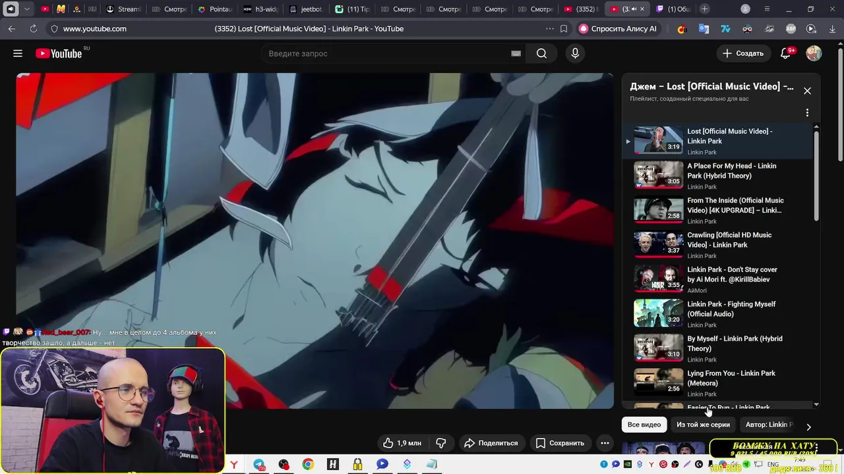Close the Джем playlist panel
Screen dimensions: 844x474
coord(807,91)
